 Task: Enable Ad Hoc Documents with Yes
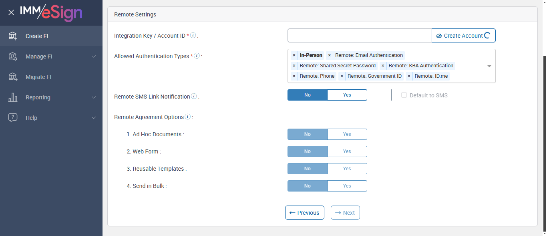pos(347,134)
